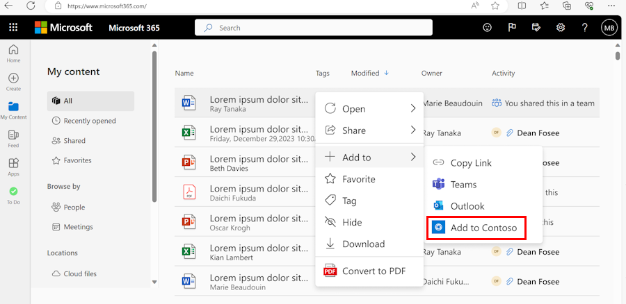Open Help question mark icon
626x304 pixels.
click(584, 28)
